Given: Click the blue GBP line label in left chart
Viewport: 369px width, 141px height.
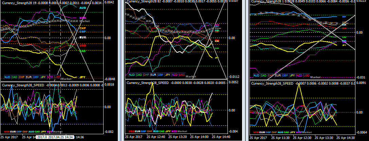Looking at the screenshot, I should pyautogui.click(x=82, y=32).
